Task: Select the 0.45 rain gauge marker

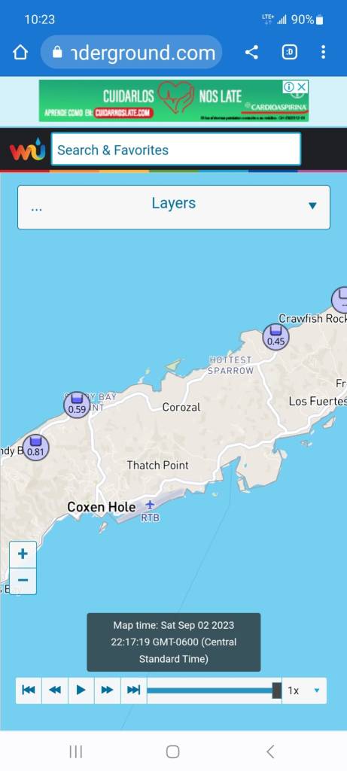Action: [x=275, y=337]
